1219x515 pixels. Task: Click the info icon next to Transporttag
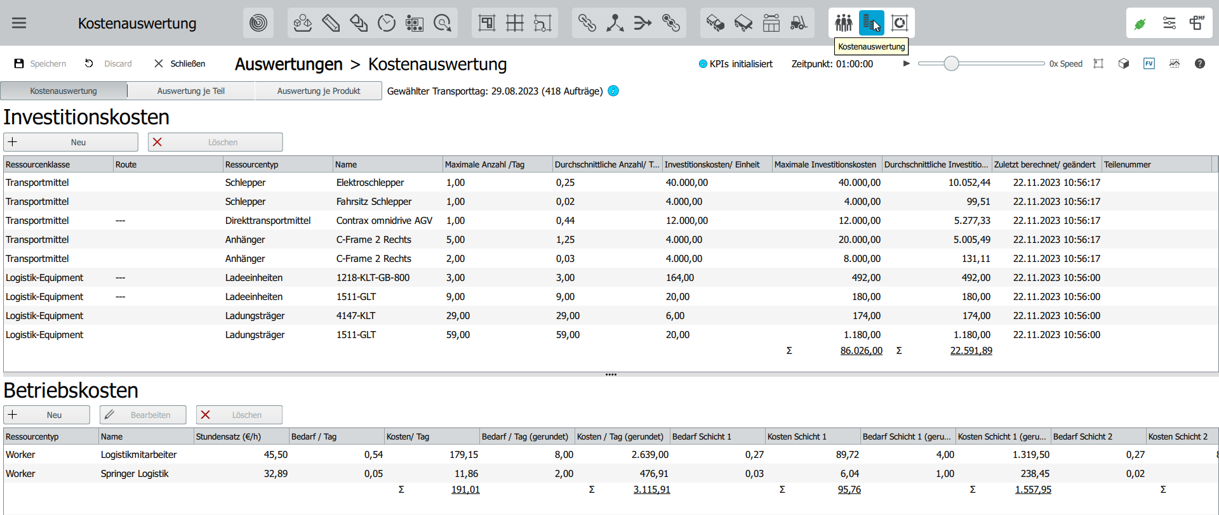[x=613, y=91]
